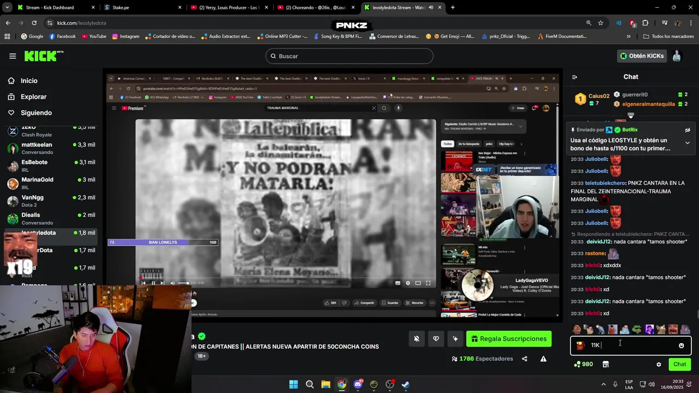Open File Explorer from taskbar
699x393 pixels.
click(x=325, y=384)
